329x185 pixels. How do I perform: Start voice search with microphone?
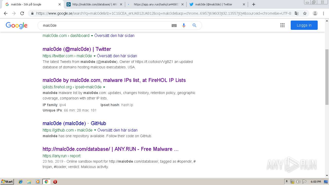[x=184, y=25]
